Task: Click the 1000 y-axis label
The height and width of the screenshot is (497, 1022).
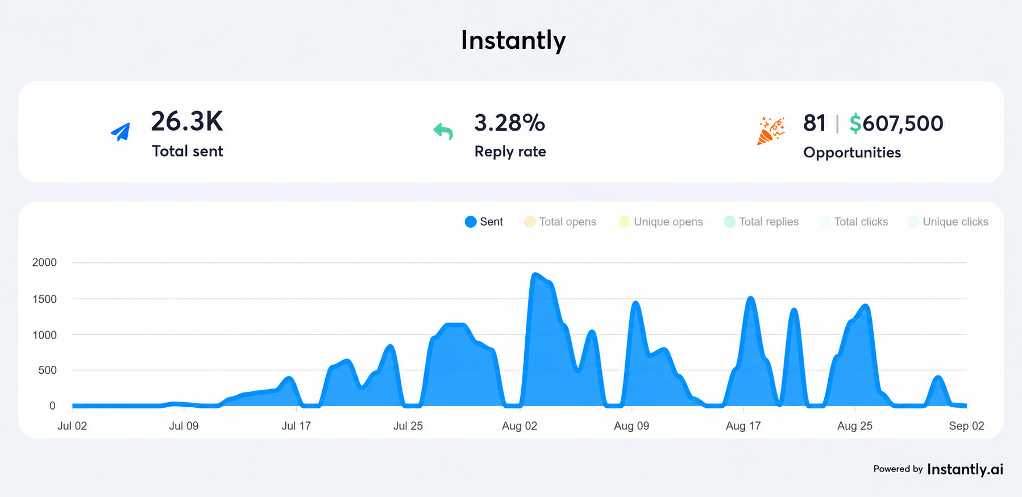Action: pos(44,335)
